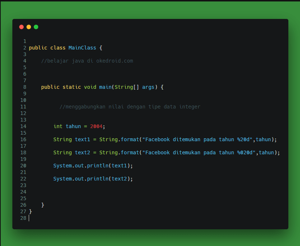Click the 'text2' variable declaration on line 18
Screen dimensions: 300x246
tap(83, 152)
